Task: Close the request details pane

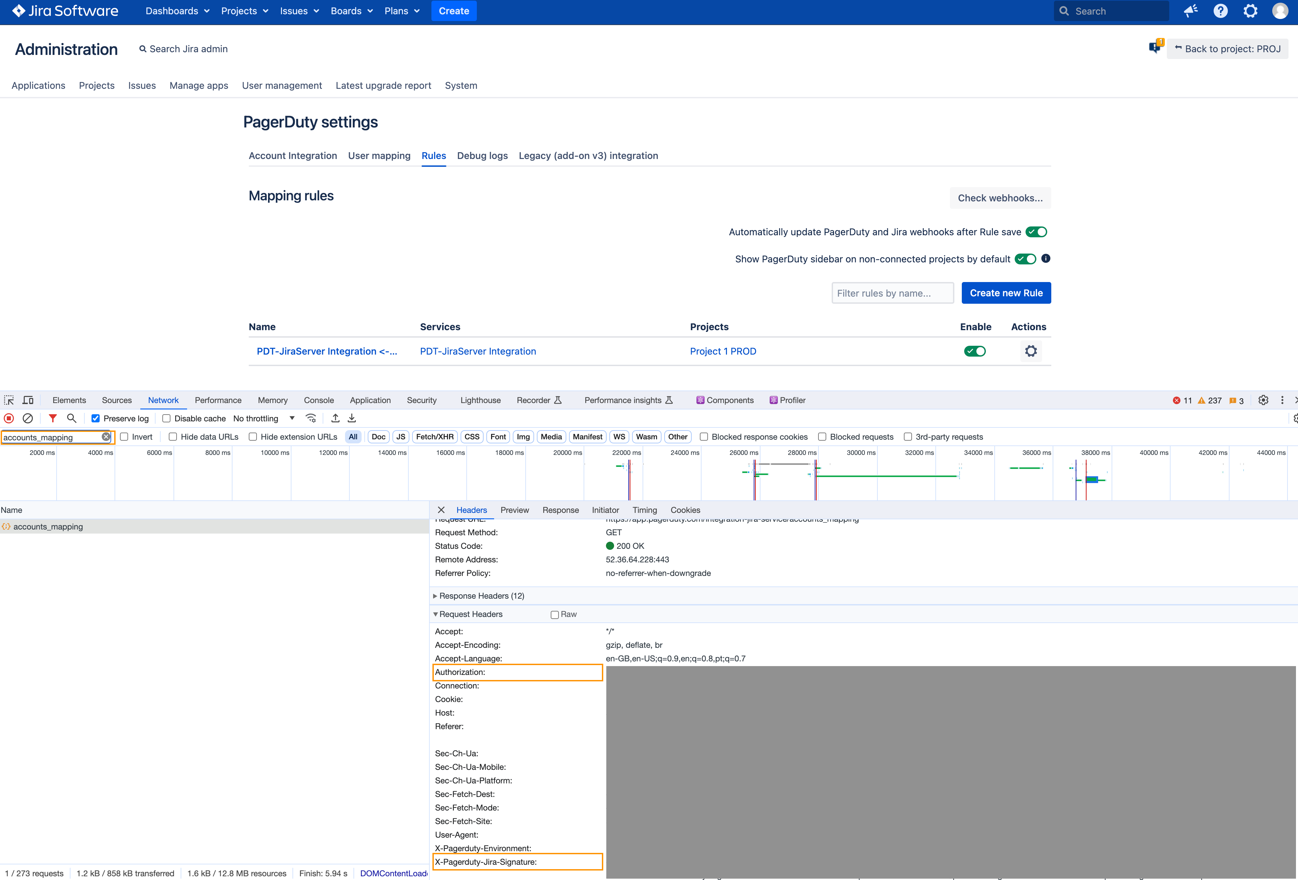Action: point(441,510)
